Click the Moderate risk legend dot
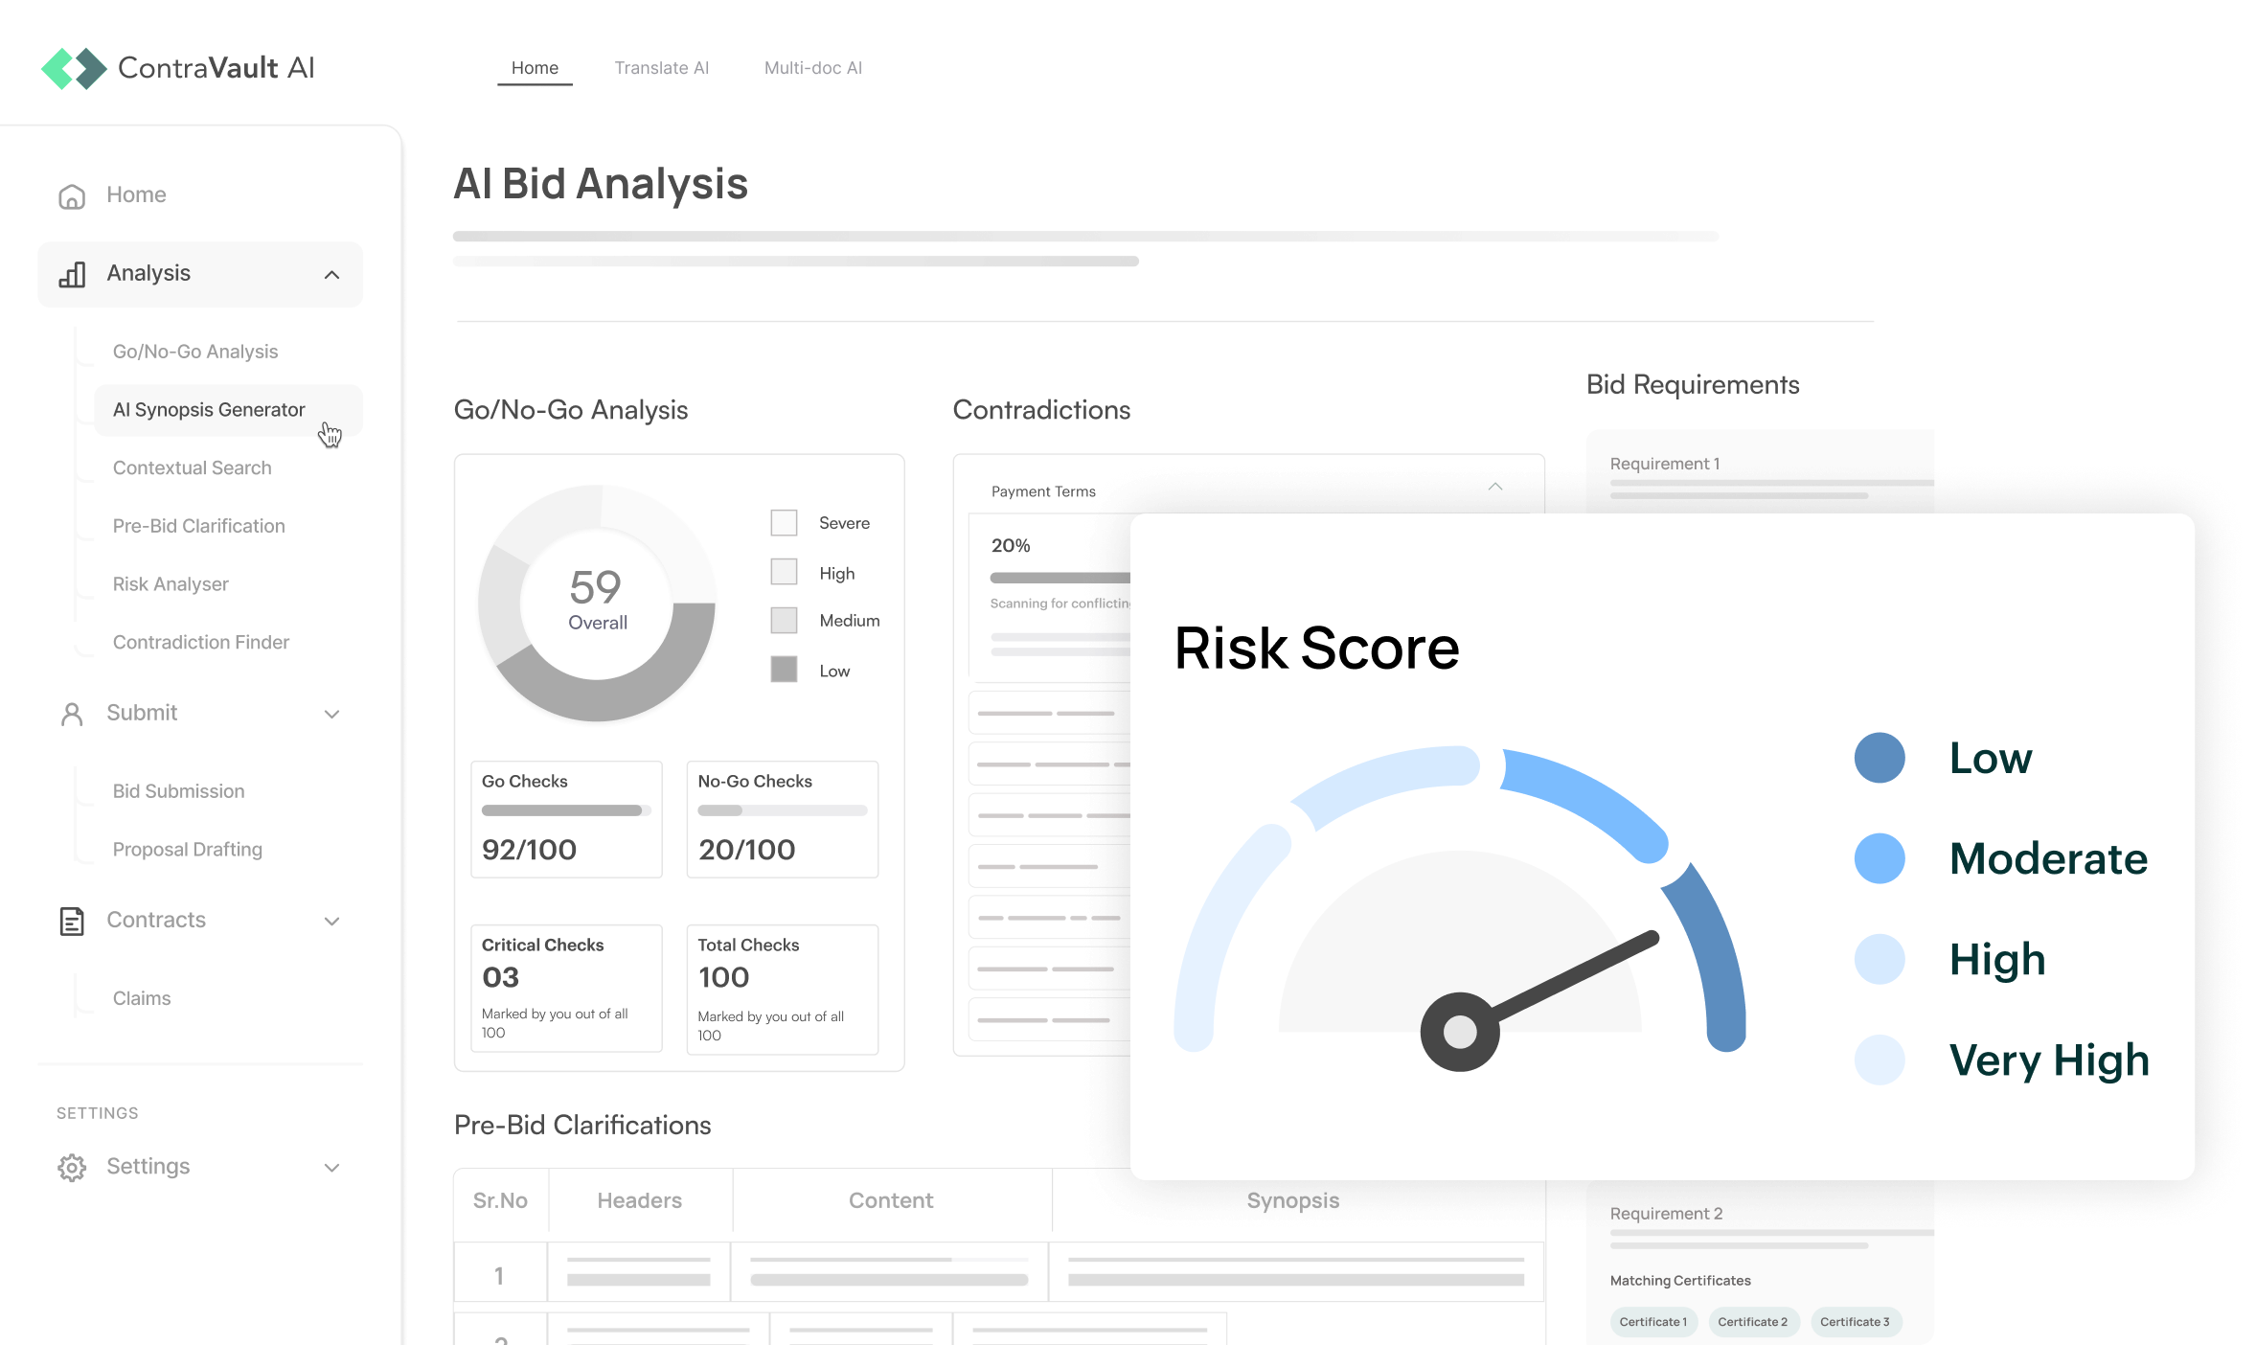Viewport: 2256px width, 1345px height. coord(1879,858)
